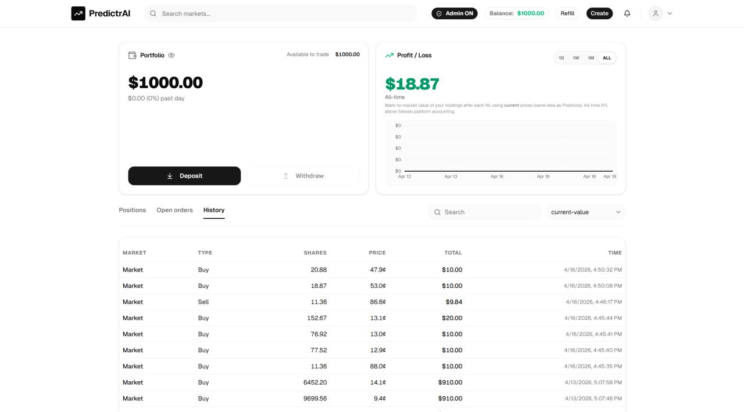
Task: Click the Withdraw button
Action: click(x=303, y=176)
